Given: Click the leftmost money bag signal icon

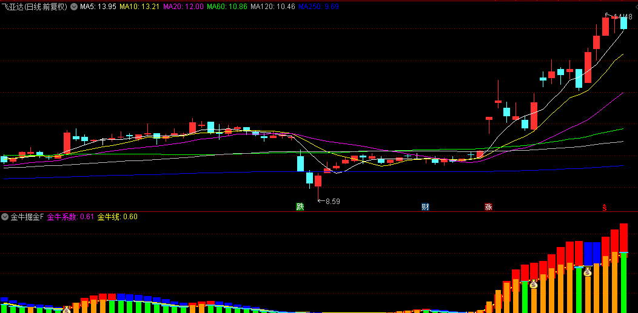Looking at the screenshot, I should tap(67, 309).
